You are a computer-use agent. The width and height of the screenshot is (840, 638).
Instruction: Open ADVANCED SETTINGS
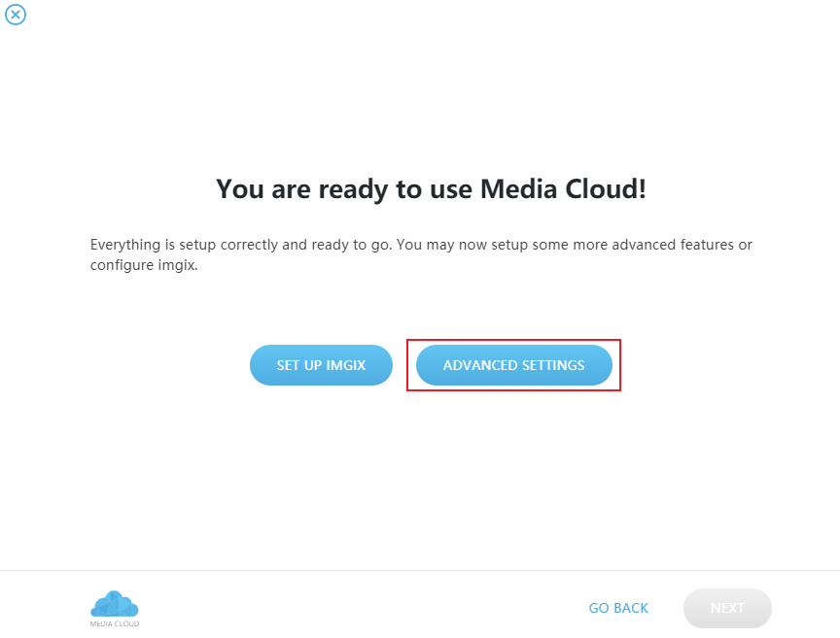(x=513, y=365)
